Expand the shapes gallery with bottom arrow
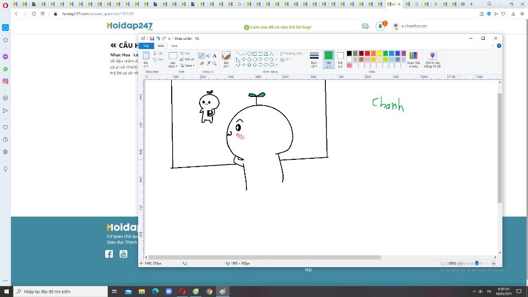This screenshot has width=528, height=297. click(276, 64)
